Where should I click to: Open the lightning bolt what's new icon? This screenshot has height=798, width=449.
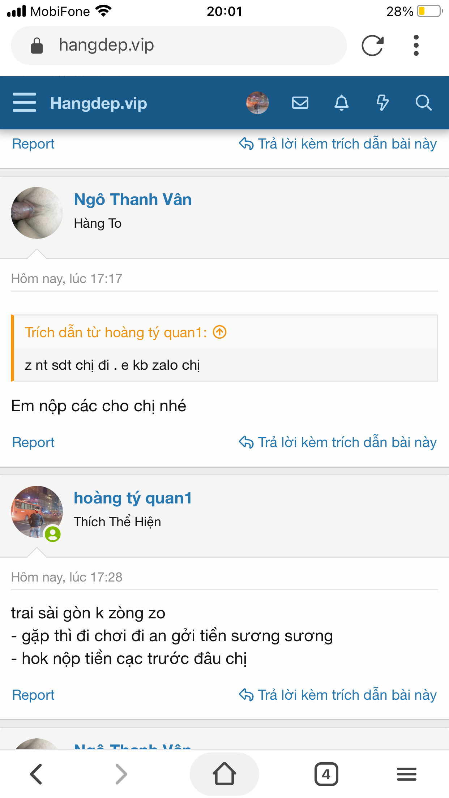pos(382,103)
